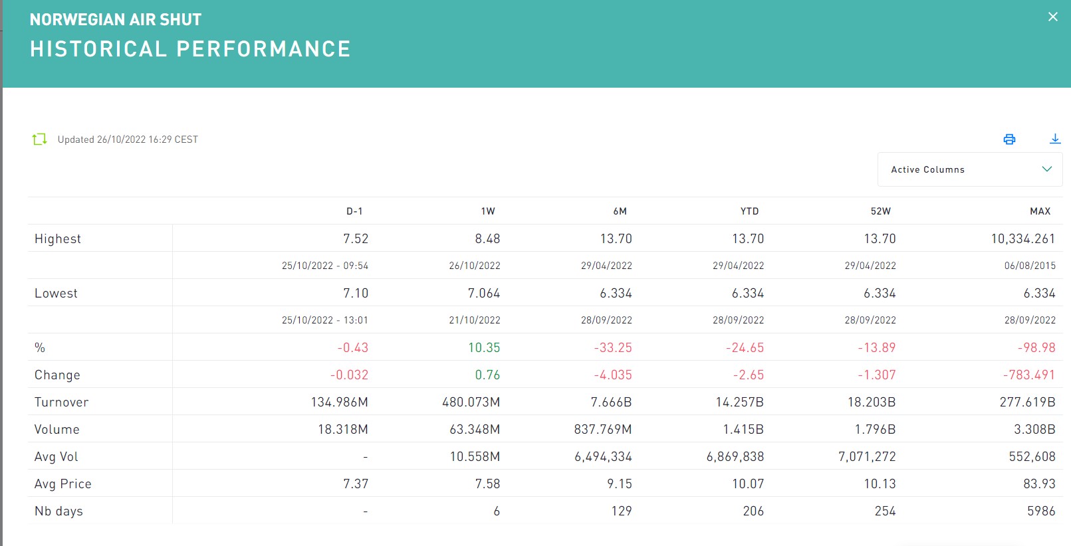The height and width of the screenshot is (546, 1071).
Task: Click the Highest row label
Action: [x=58, y=239]
